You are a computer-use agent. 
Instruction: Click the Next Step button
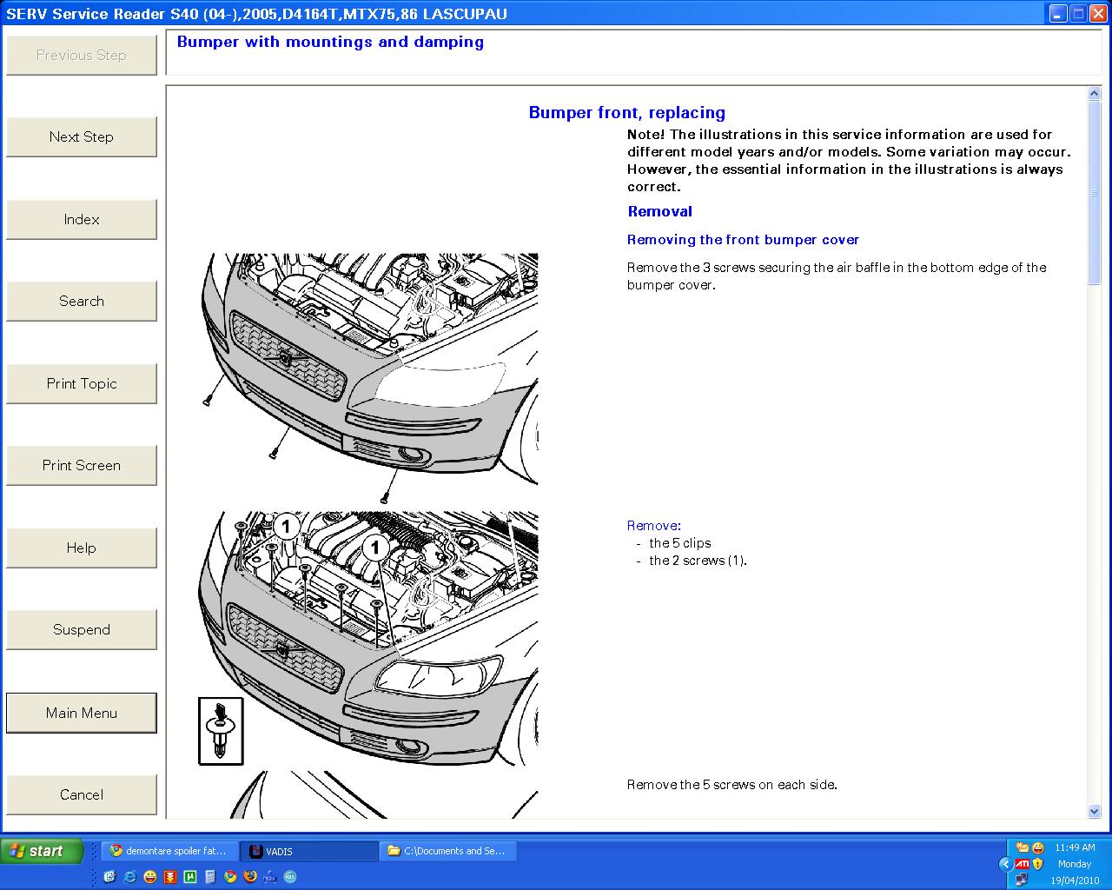[82, 136]
